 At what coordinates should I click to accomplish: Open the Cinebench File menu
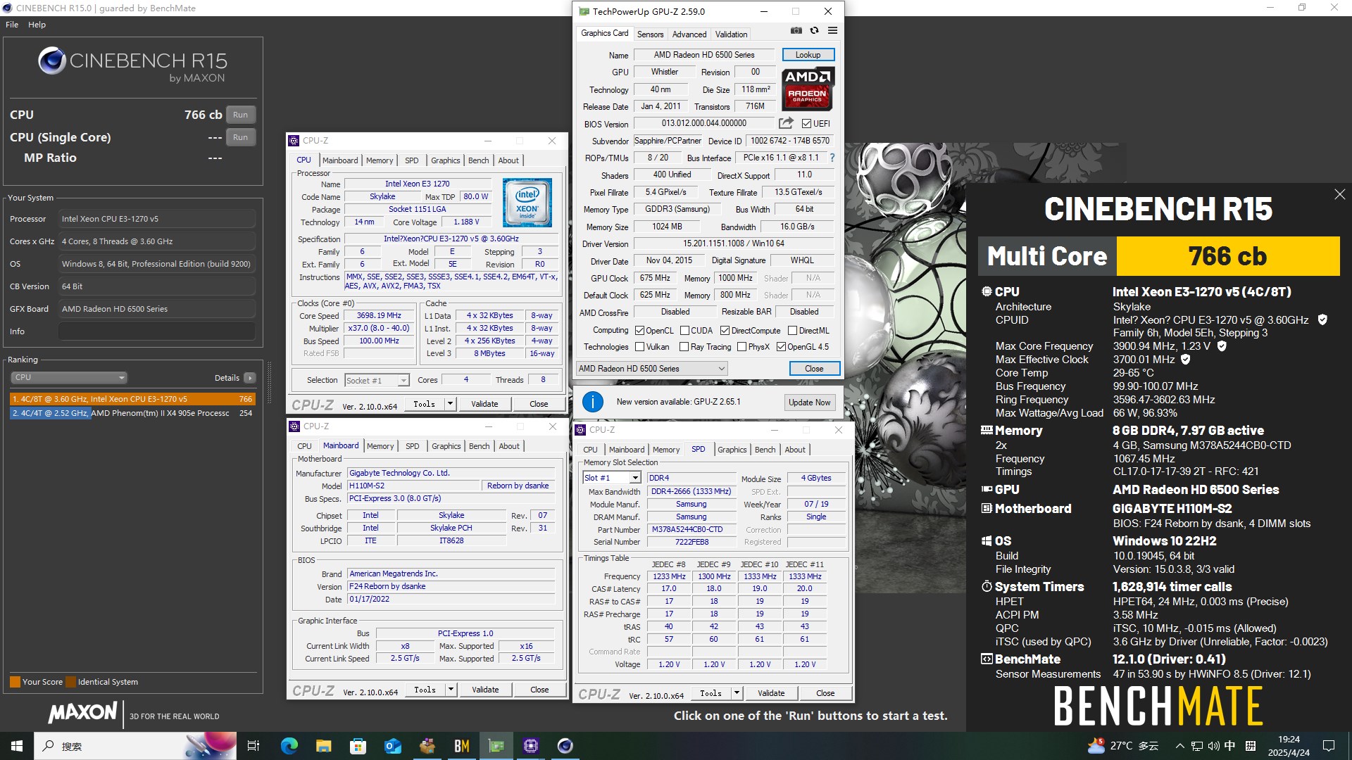(12, 25)
